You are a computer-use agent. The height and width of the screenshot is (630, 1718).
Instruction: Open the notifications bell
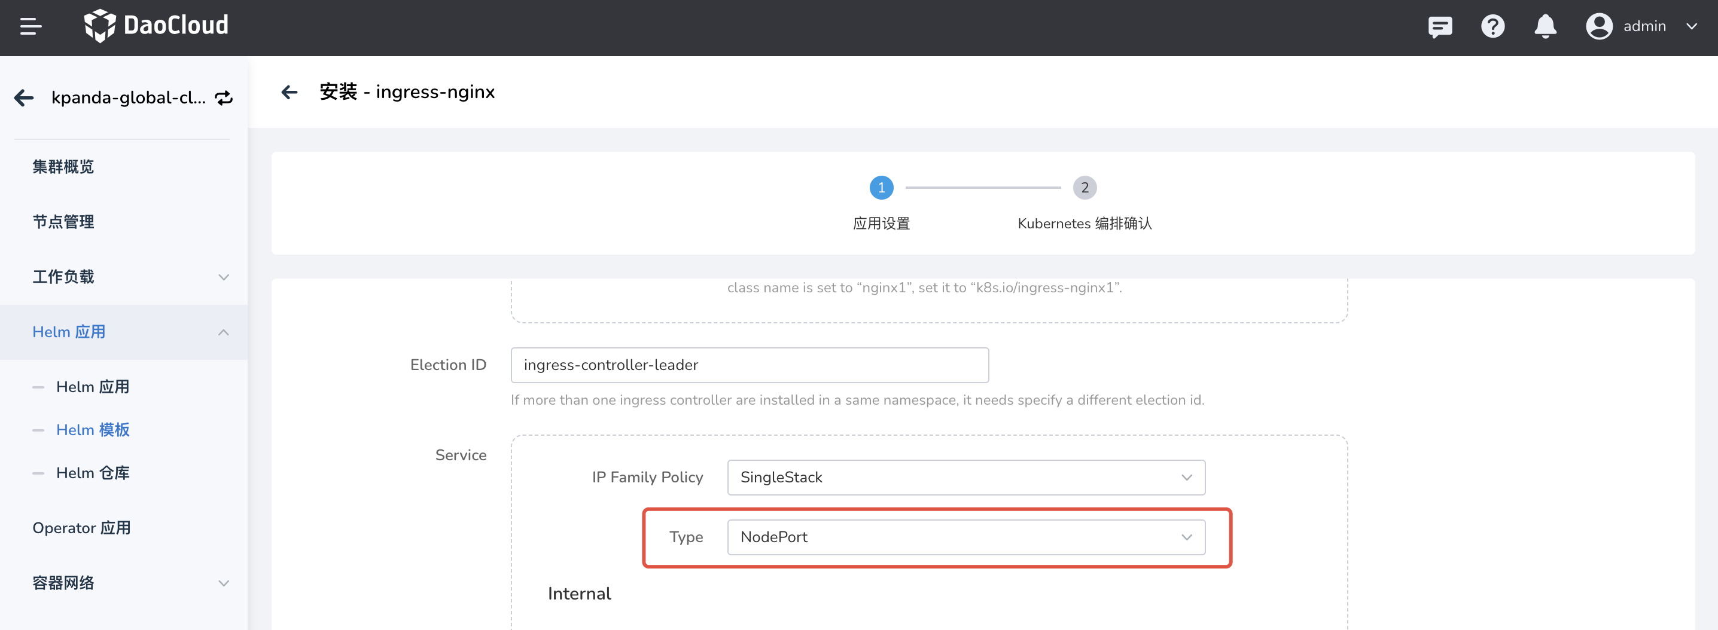(1545, 26)
